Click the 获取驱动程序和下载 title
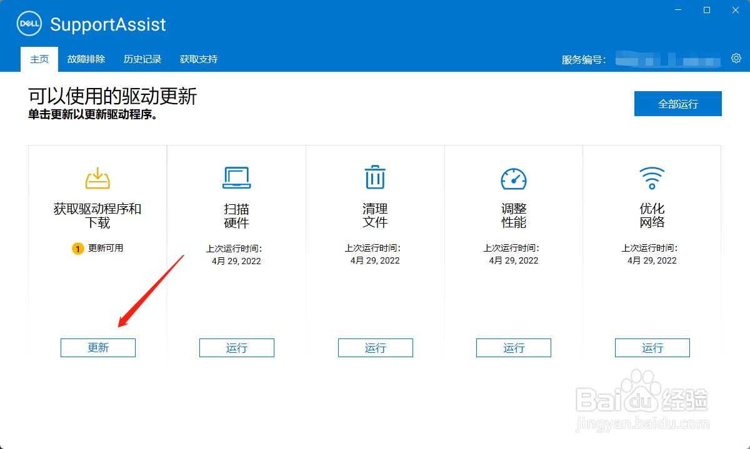This screenshot has height=449, width=750. click(x=97, y=215)
